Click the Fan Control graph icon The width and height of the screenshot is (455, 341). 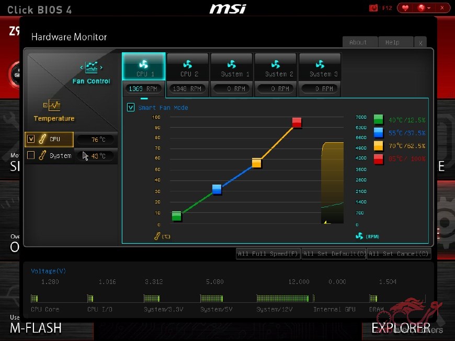(x=92, y=67)
